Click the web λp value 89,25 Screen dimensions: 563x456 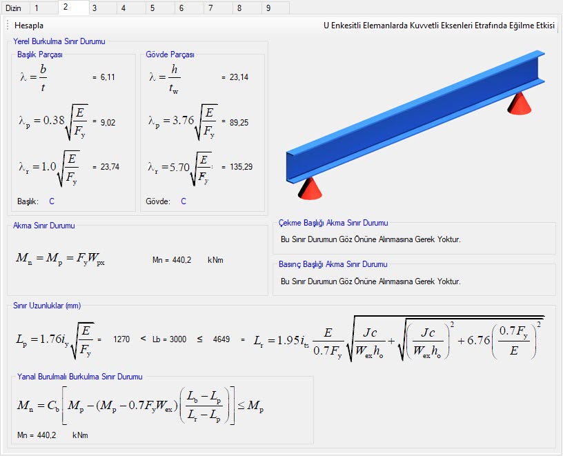(x=239, y=122)
